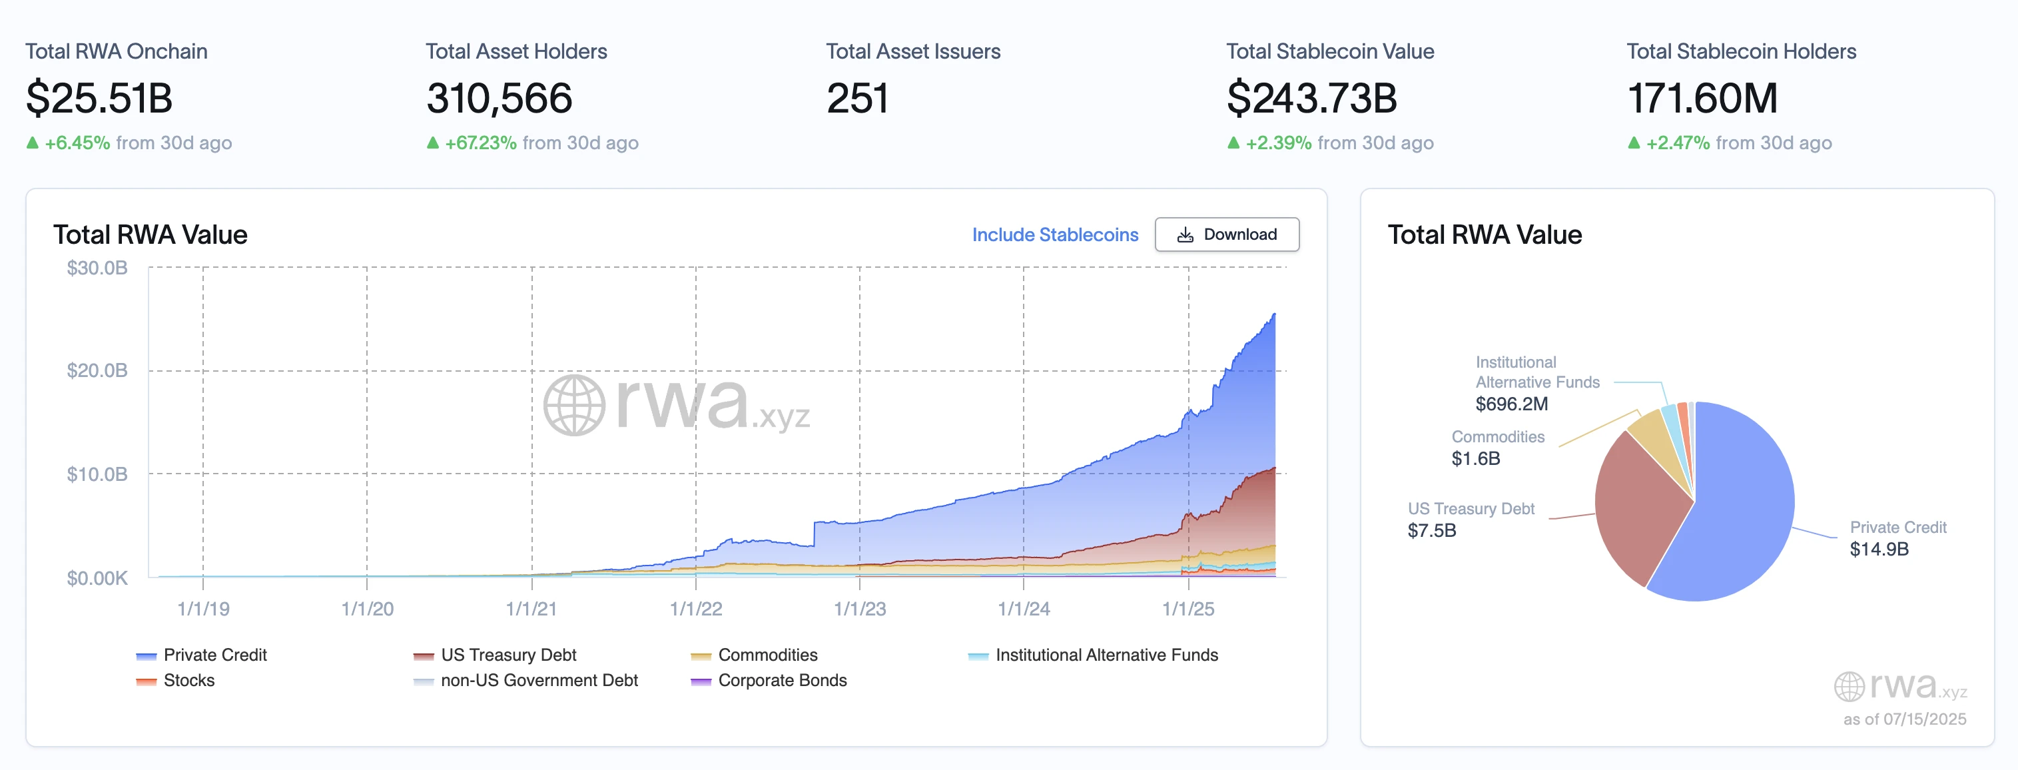Click the green up-arrow next to +6.45%

33,143
